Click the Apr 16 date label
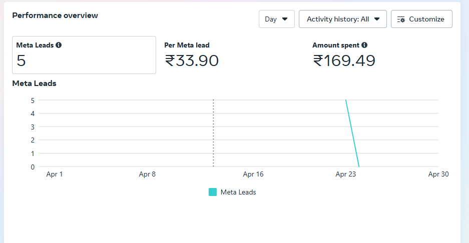This screenshot has height=243, width=469. tap(253, 174)
